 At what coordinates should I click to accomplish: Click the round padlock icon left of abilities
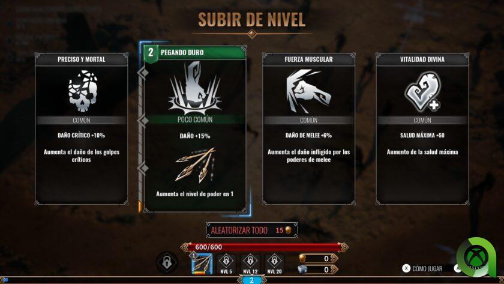click(167, 263)
